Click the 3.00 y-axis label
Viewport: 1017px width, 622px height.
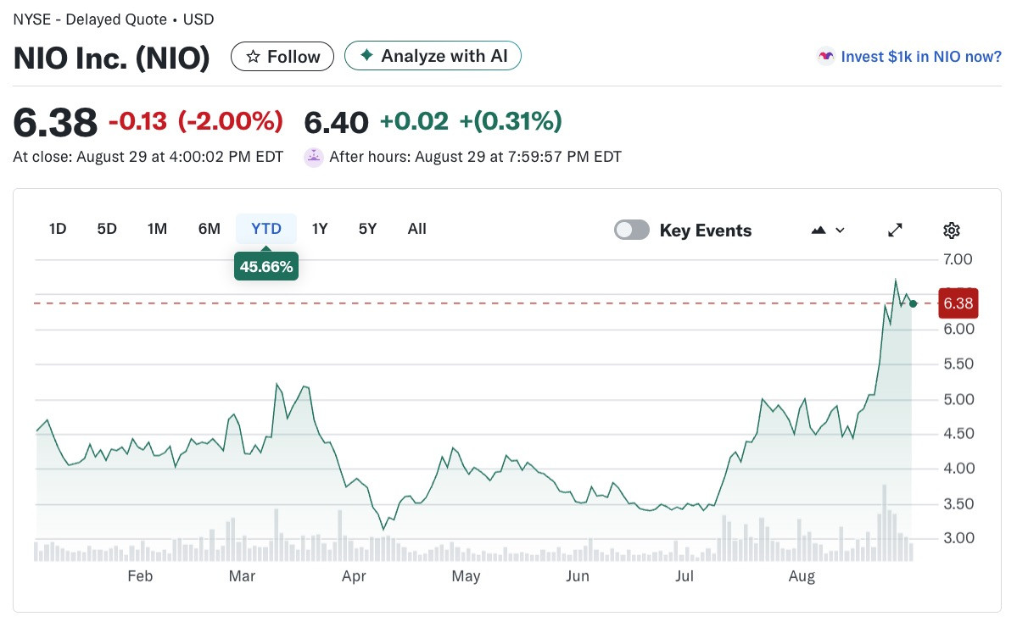click(958, 538)
